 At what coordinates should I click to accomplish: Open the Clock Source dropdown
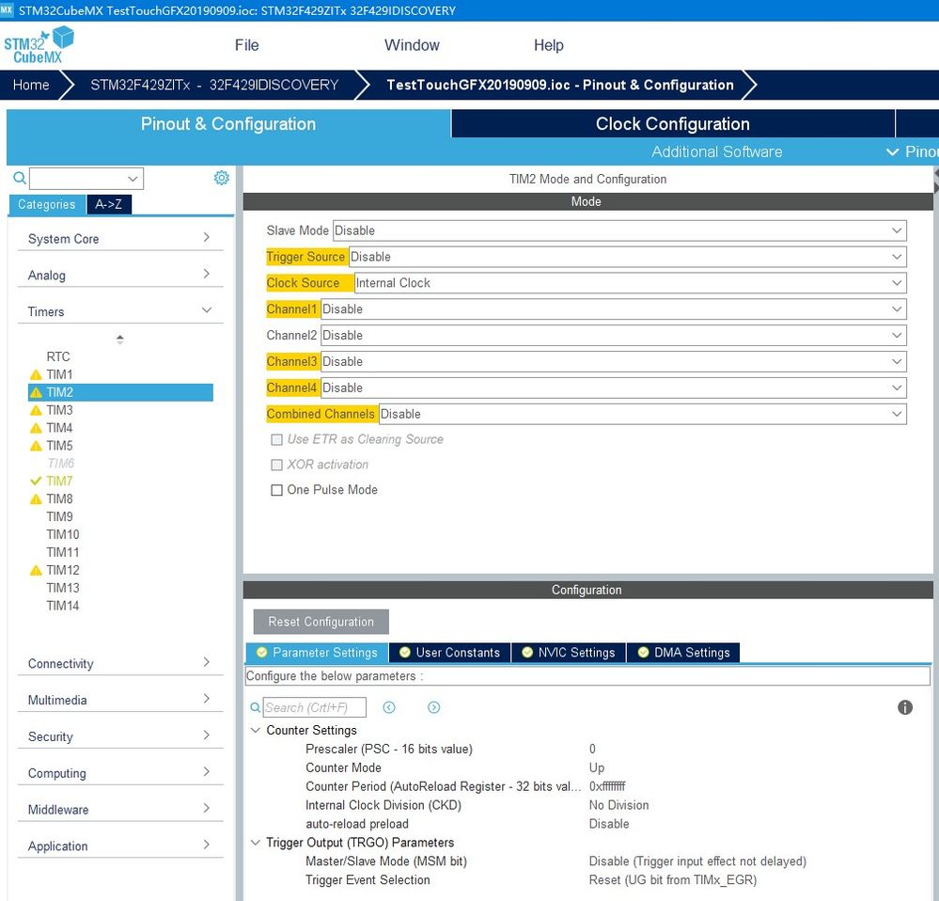click(x=630, y=283)
